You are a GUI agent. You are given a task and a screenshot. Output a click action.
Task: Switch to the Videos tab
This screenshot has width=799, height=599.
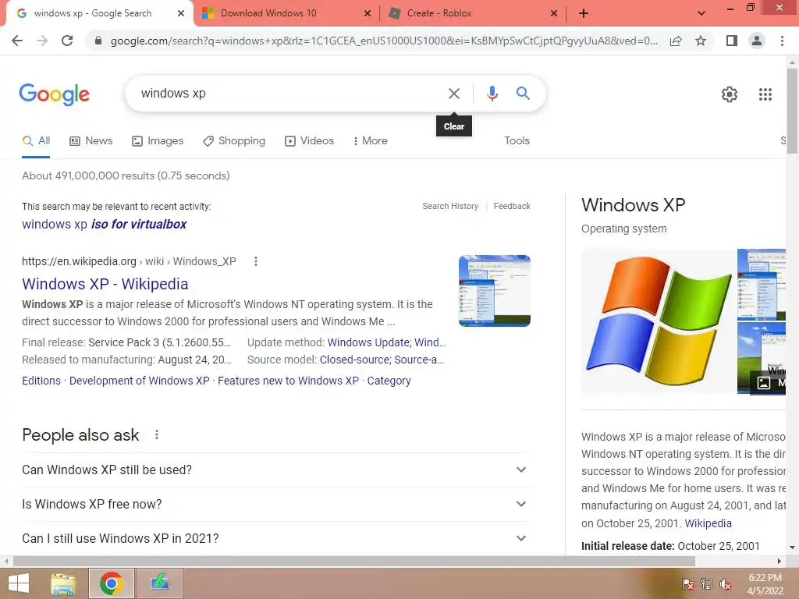point(309,140)
